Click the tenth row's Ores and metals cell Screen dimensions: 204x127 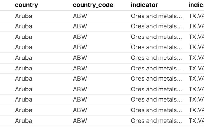tap(156, 110)
